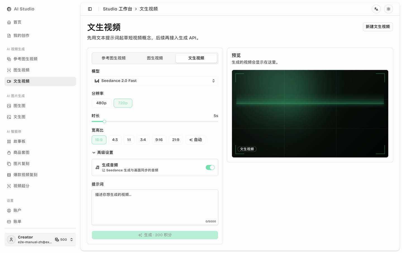Toggle light theme sun icon
Viewport: 402px width, 253px height.
click(389, 9)
